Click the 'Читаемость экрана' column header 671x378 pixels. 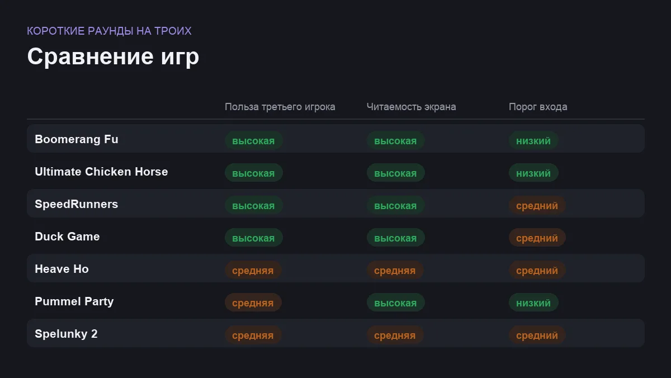pos(412,107)
